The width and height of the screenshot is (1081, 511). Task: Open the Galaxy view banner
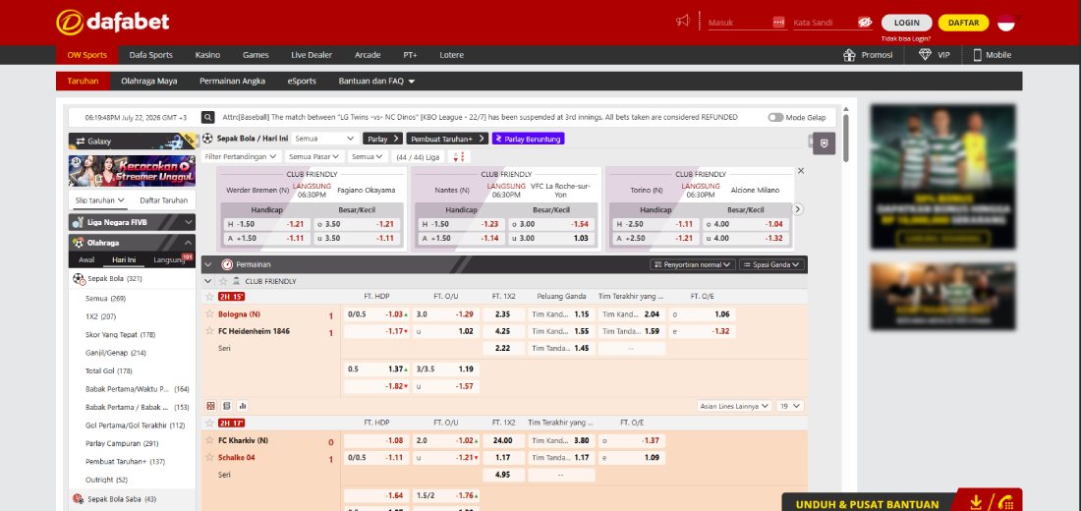(133, 141)
